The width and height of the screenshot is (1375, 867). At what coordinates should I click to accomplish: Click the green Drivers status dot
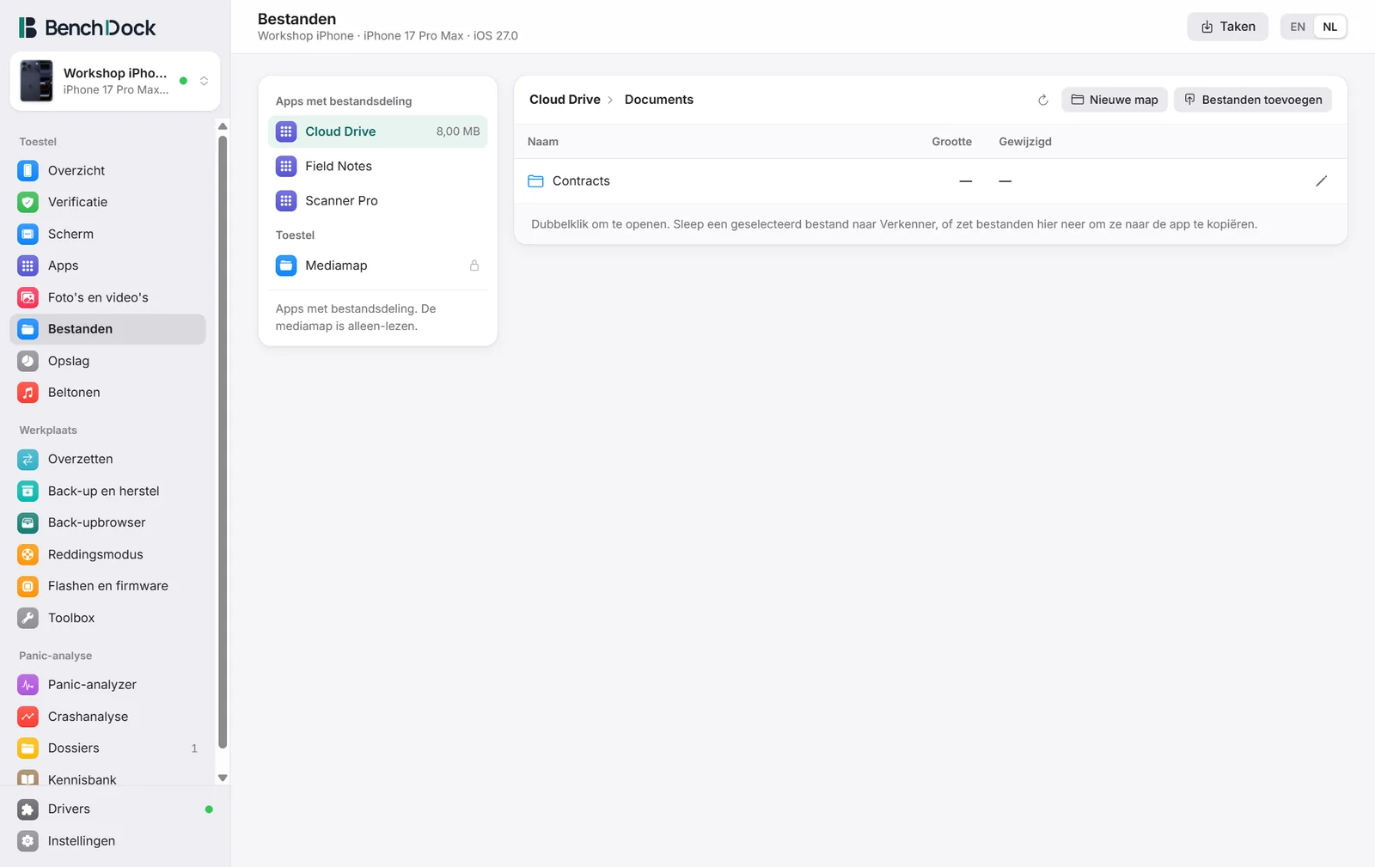(209, 809)
